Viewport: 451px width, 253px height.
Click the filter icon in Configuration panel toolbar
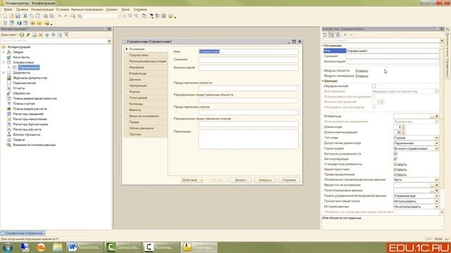(66, 34)
